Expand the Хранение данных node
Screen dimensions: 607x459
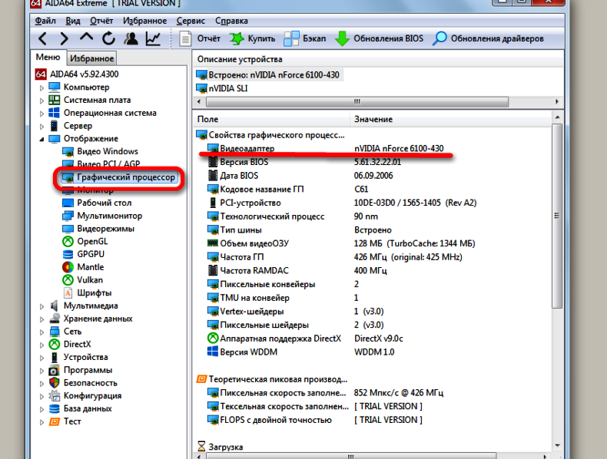pyautogui.click(x=41, y=319)
